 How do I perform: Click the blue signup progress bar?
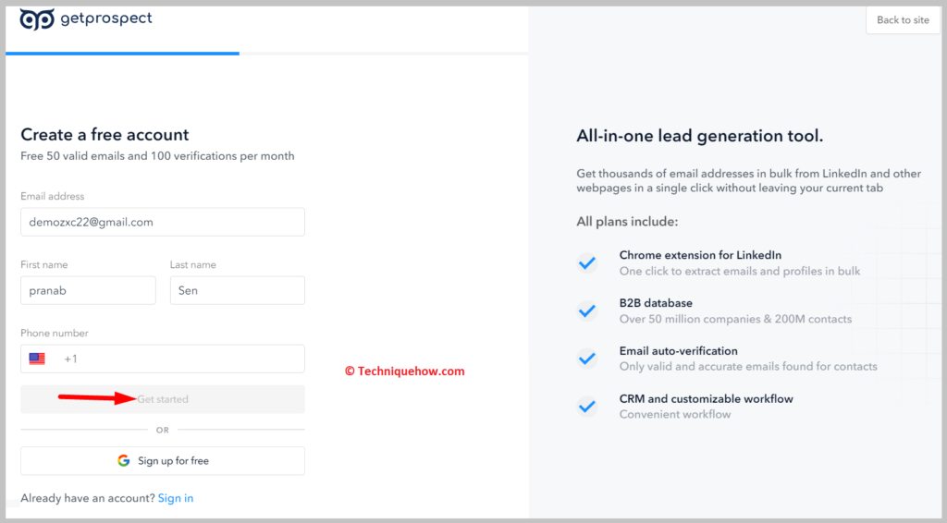click(123, 54)
